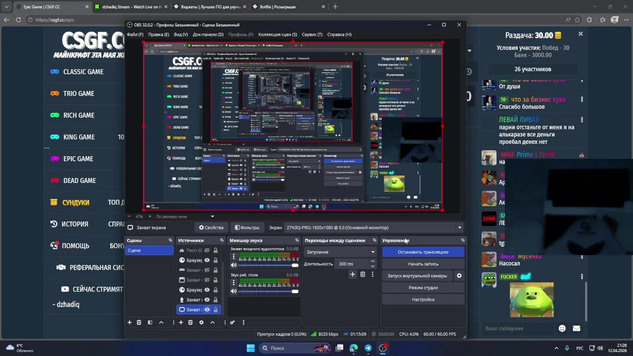
Task: Bookmark page with star icon in browser
Action: coord(577,20)
